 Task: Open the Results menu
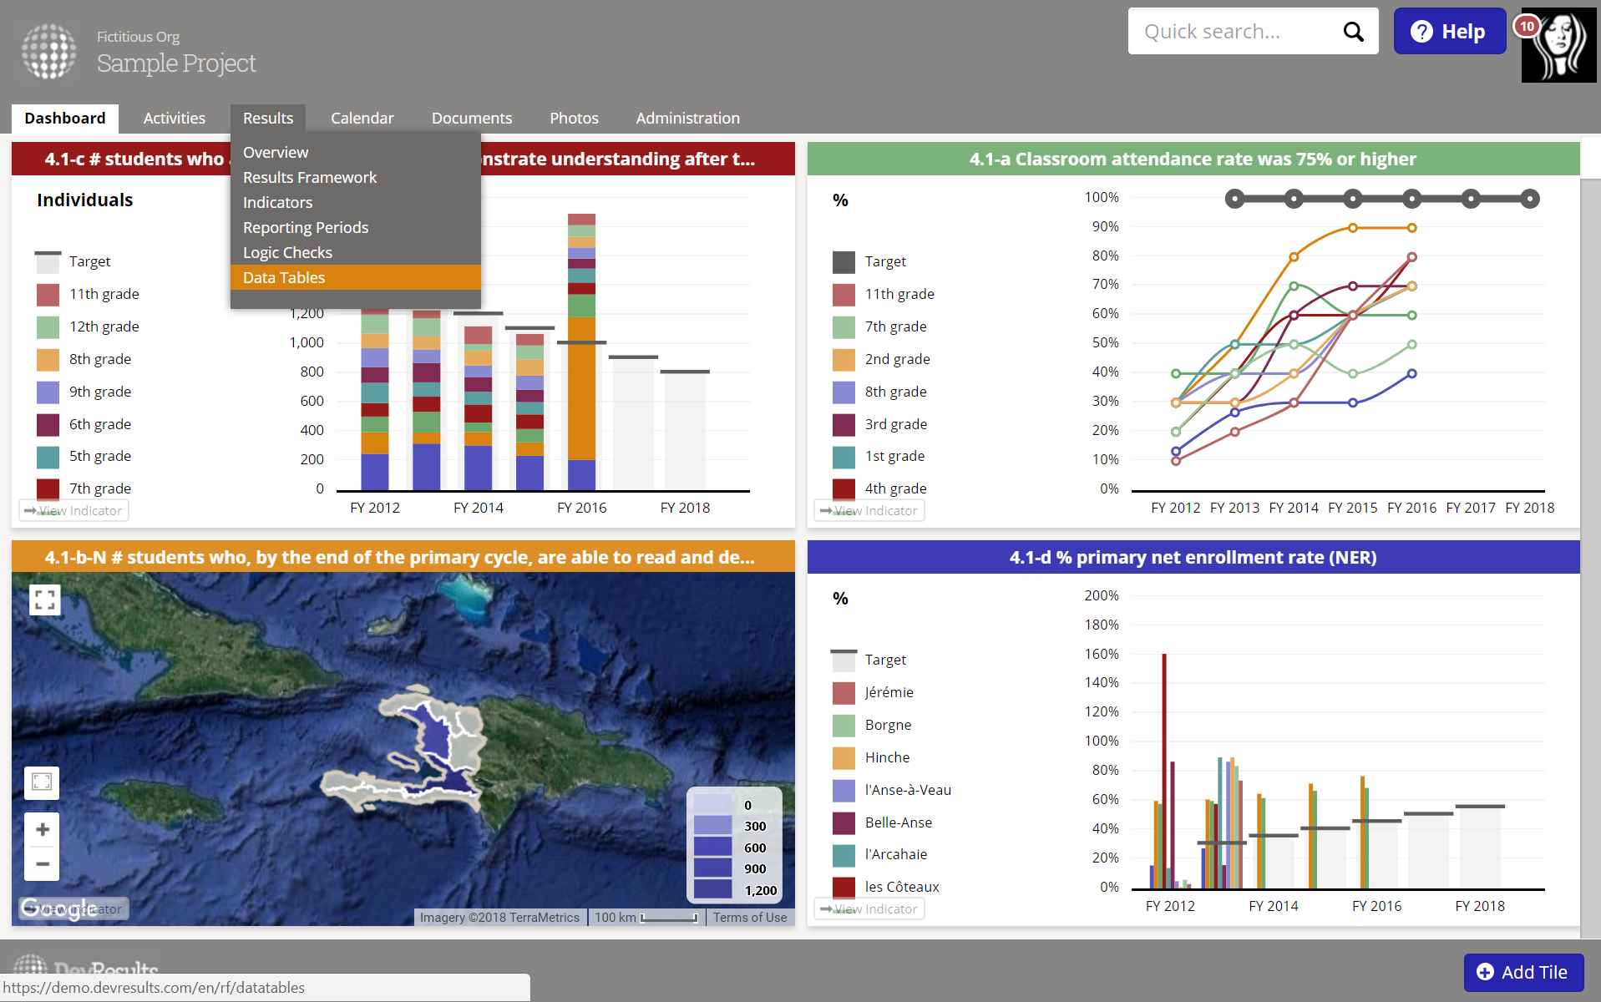click(x=268, y=119)
